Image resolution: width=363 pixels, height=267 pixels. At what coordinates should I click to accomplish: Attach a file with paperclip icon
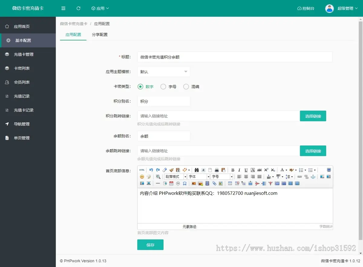point(214,183)
